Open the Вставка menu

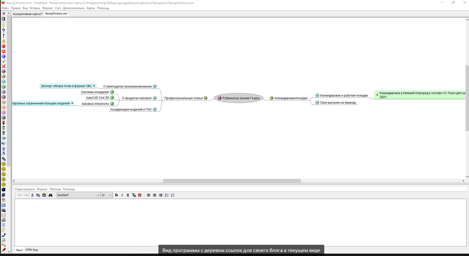35,8
